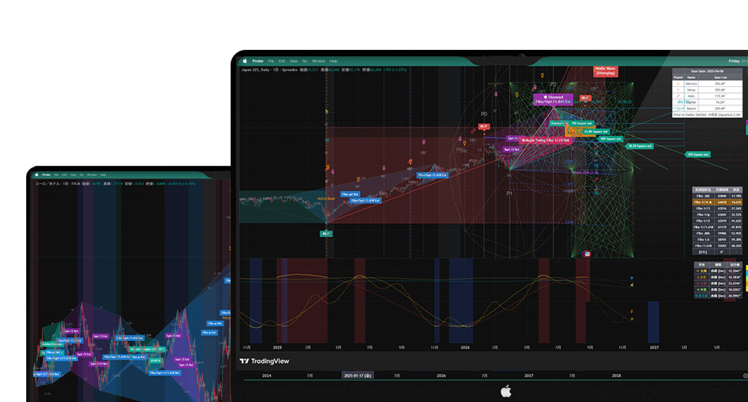Open the timeline settings gear icon
The height and width of the screenshot is (402, 748).
tap(745, 376)
